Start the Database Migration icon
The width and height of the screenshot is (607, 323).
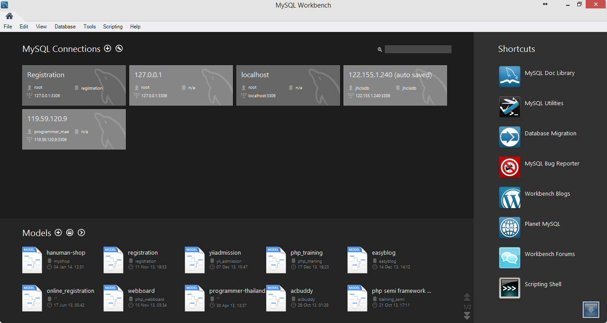[510, 137]
